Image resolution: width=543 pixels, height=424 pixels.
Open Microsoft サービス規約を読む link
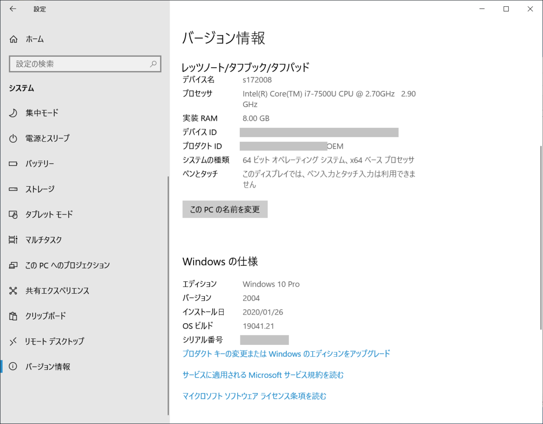click(x=263, y=375)
